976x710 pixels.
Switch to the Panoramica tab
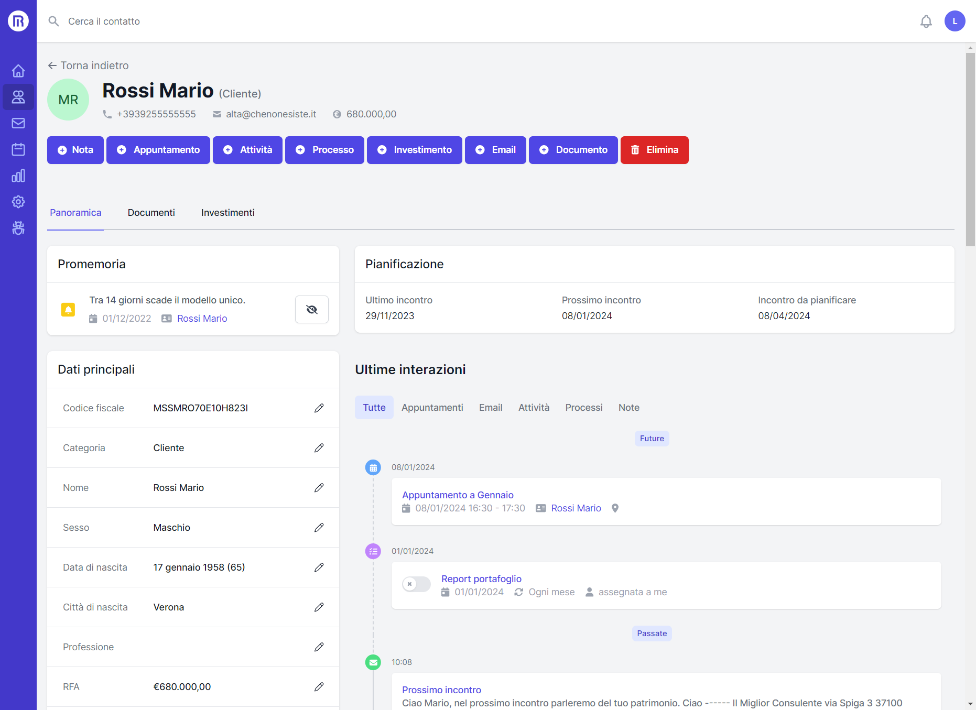(75, 213)
